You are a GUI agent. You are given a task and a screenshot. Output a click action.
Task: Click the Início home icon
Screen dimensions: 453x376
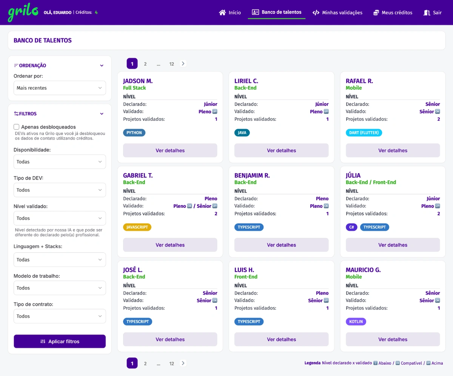(222, 12)
